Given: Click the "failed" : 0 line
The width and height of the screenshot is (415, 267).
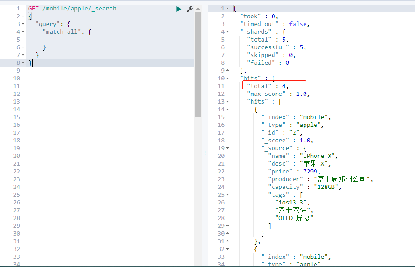Looking at the screenshot, I should (268, 63).
